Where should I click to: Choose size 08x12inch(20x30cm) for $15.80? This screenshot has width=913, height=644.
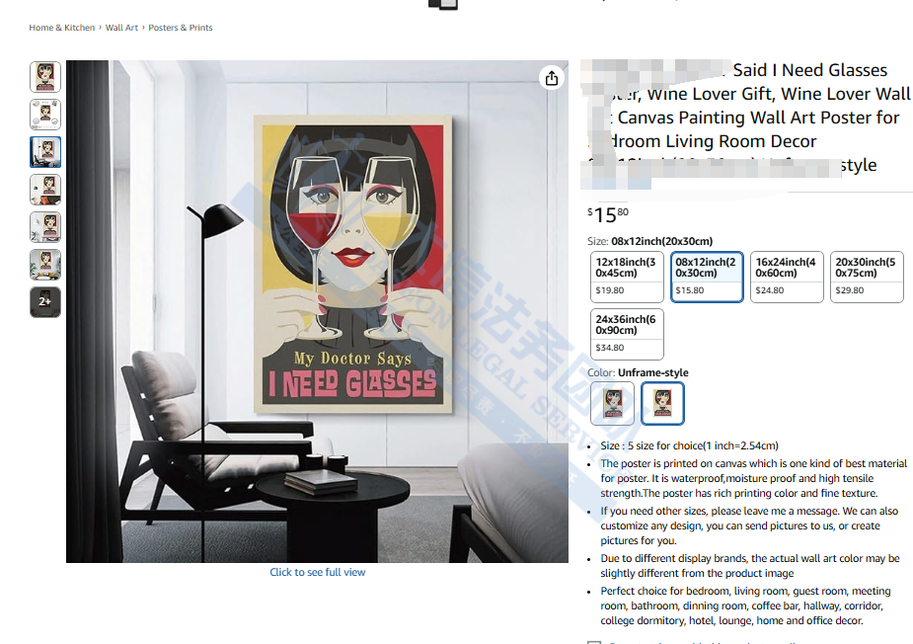click(x=707, y=277)
